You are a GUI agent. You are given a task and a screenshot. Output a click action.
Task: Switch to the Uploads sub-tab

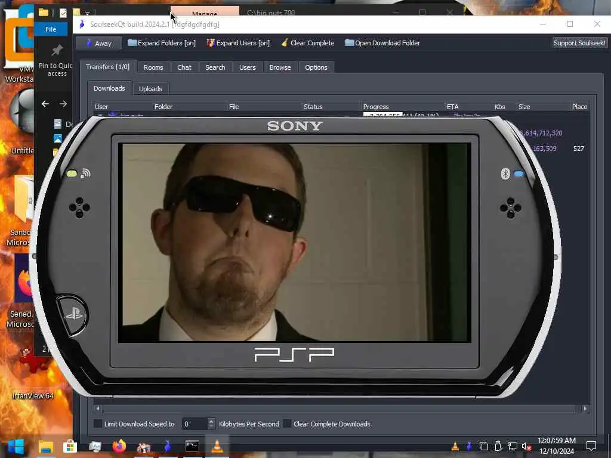coord(150,89)
